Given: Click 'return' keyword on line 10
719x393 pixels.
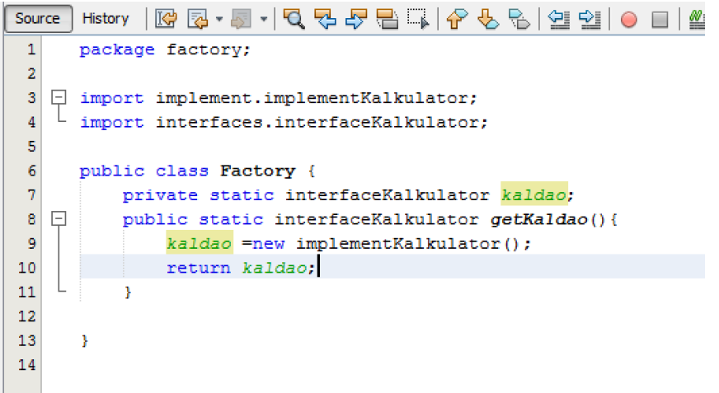Looking at the screenshot, I should 199,268.
